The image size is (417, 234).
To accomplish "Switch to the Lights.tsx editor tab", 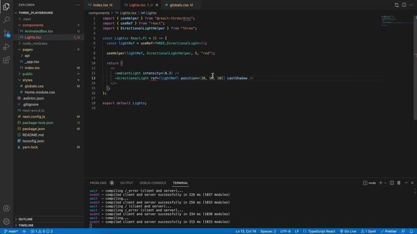I will (138, 5).
